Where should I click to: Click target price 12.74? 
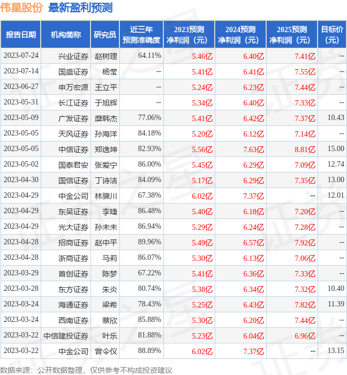coord(336,164)
